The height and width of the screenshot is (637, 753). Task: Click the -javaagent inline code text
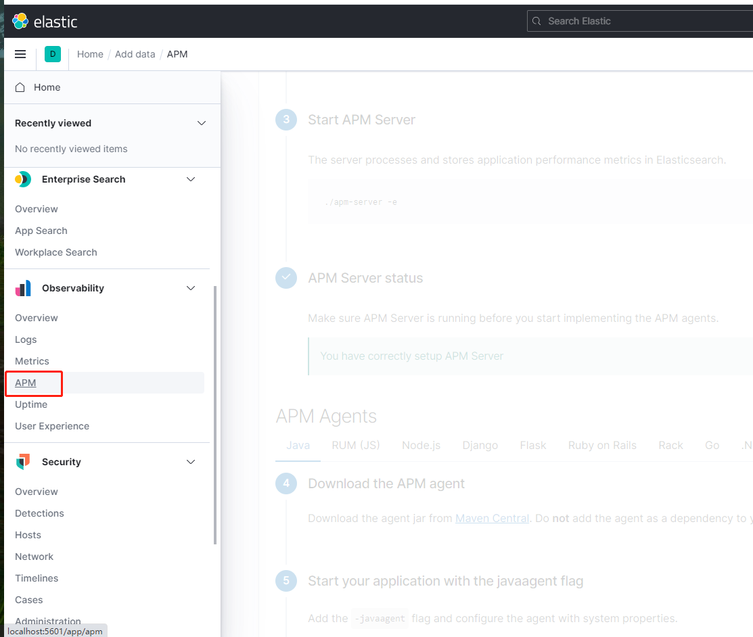click(380, 619)
